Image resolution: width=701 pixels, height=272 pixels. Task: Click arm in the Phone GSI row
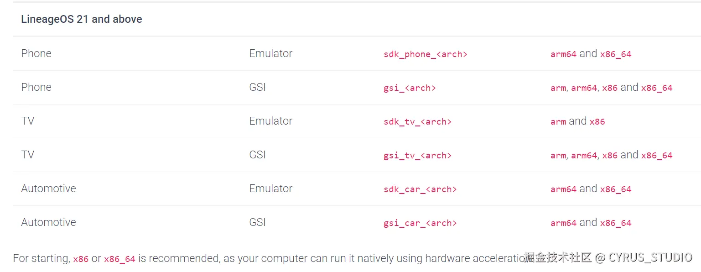click(558, 88)
